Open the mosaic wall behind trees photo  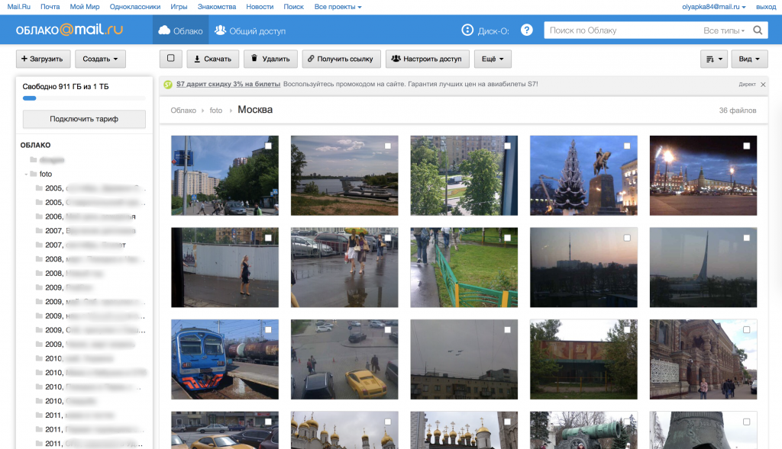583,359
